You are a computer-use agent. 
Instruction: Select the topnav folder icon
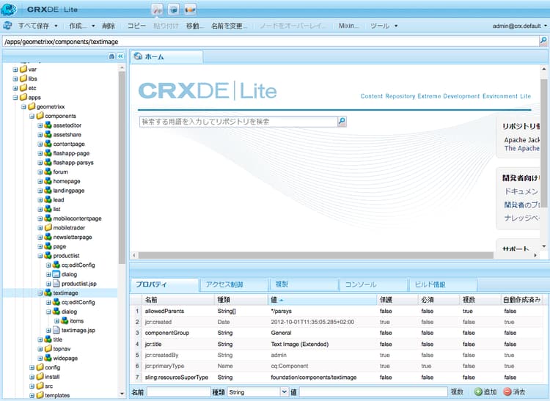click(x=48, y=349)
